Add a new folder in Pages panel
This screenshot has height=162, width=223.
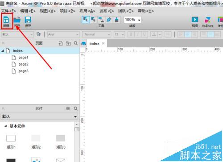pos(68,43)
